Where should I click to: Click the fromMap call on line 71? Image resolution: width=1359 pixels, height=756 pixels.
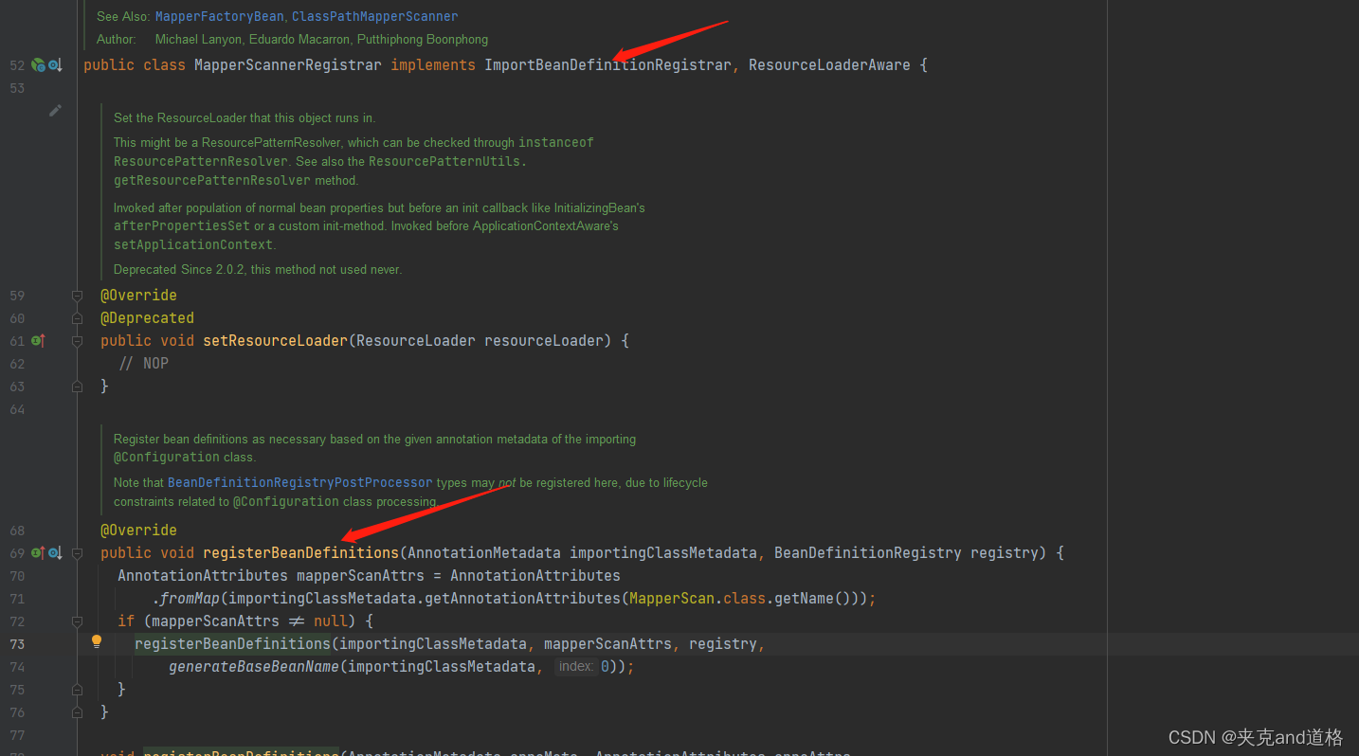[190, 599]
